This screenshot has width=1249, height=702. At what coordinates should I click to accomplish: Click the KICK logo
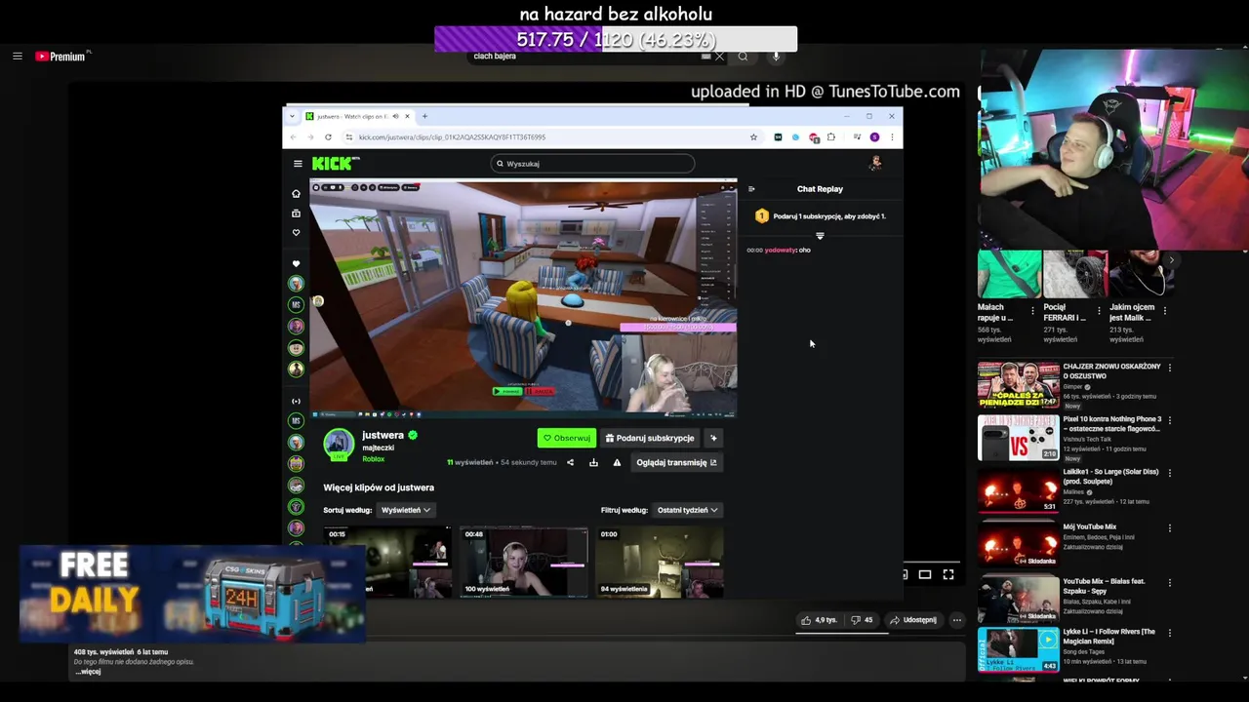point(335,164)
